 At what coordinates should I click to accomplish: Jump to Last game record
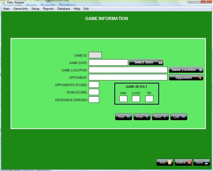pos(179,117)
